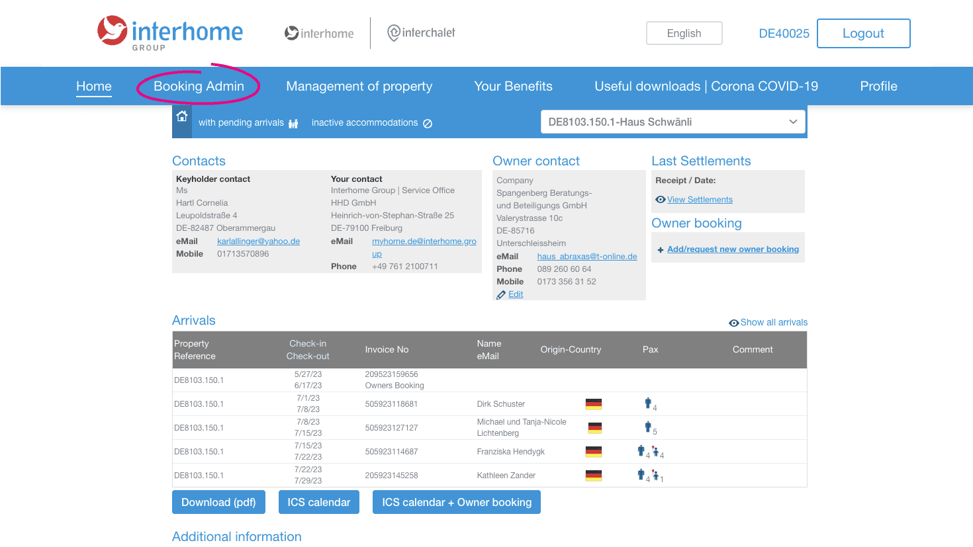973x547 pixels.
Task: Click the Show all arrivals link
Action: pos(774,322)
